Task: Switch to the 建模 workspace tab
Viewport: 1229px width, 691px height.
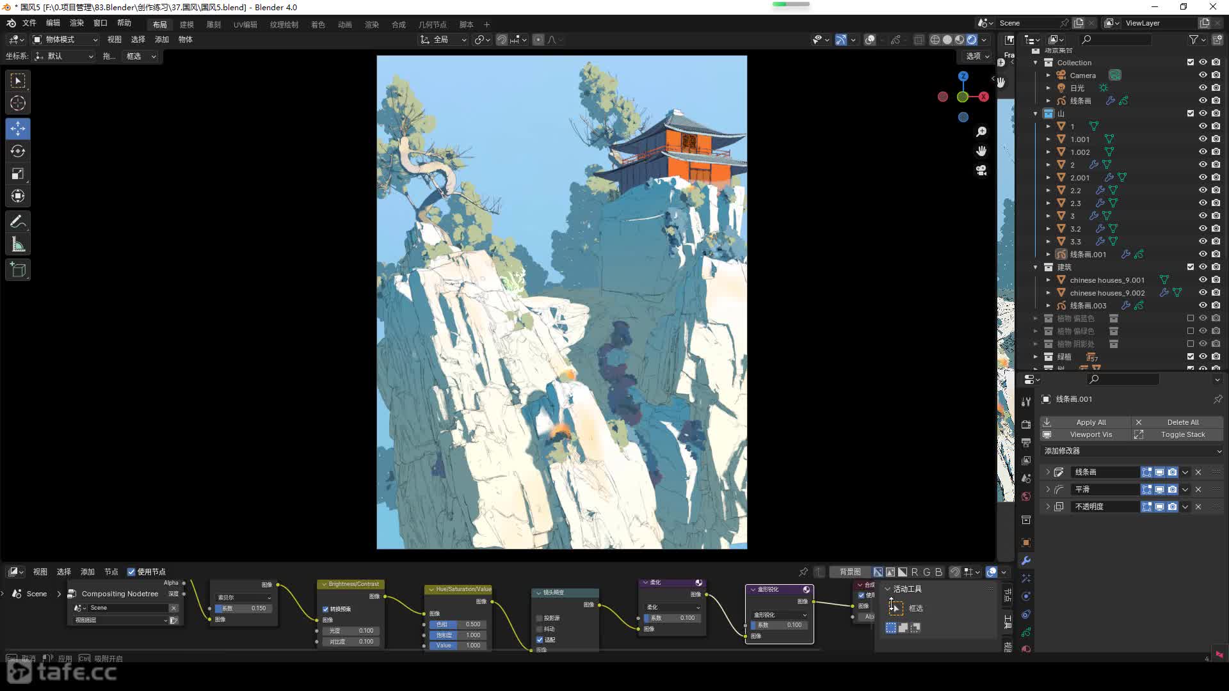Action: coord(187,24)
